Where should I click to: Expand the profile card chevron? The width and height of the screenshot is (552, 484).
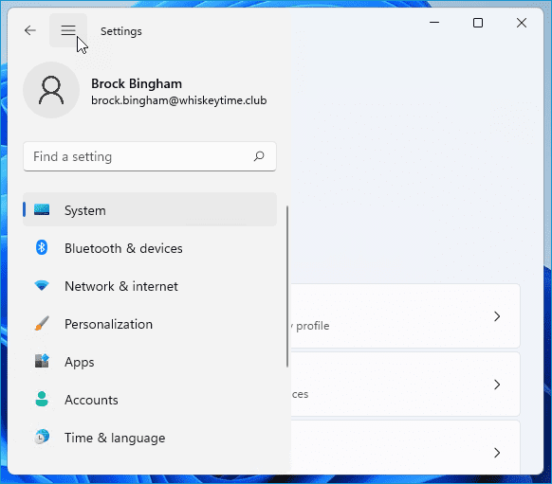point(497,316)
